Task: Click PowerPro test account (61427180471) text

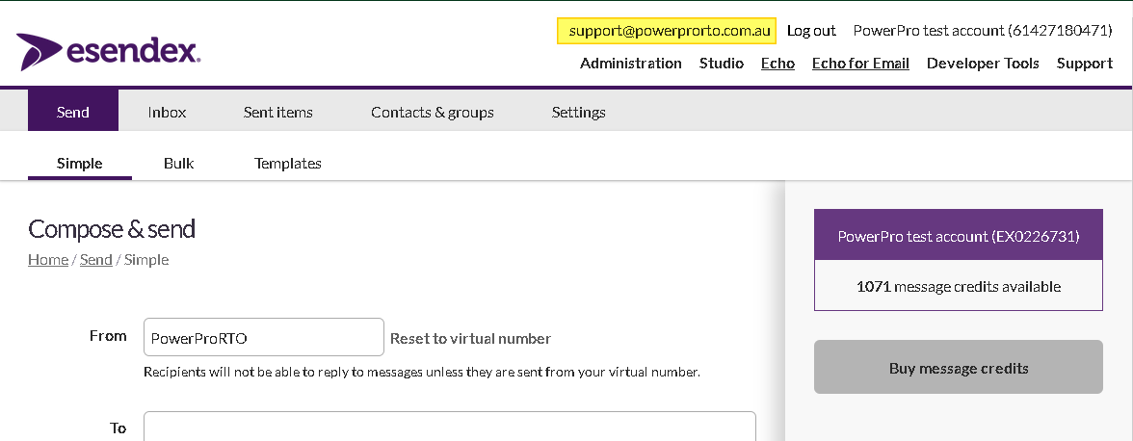Action: pos(983,31)
